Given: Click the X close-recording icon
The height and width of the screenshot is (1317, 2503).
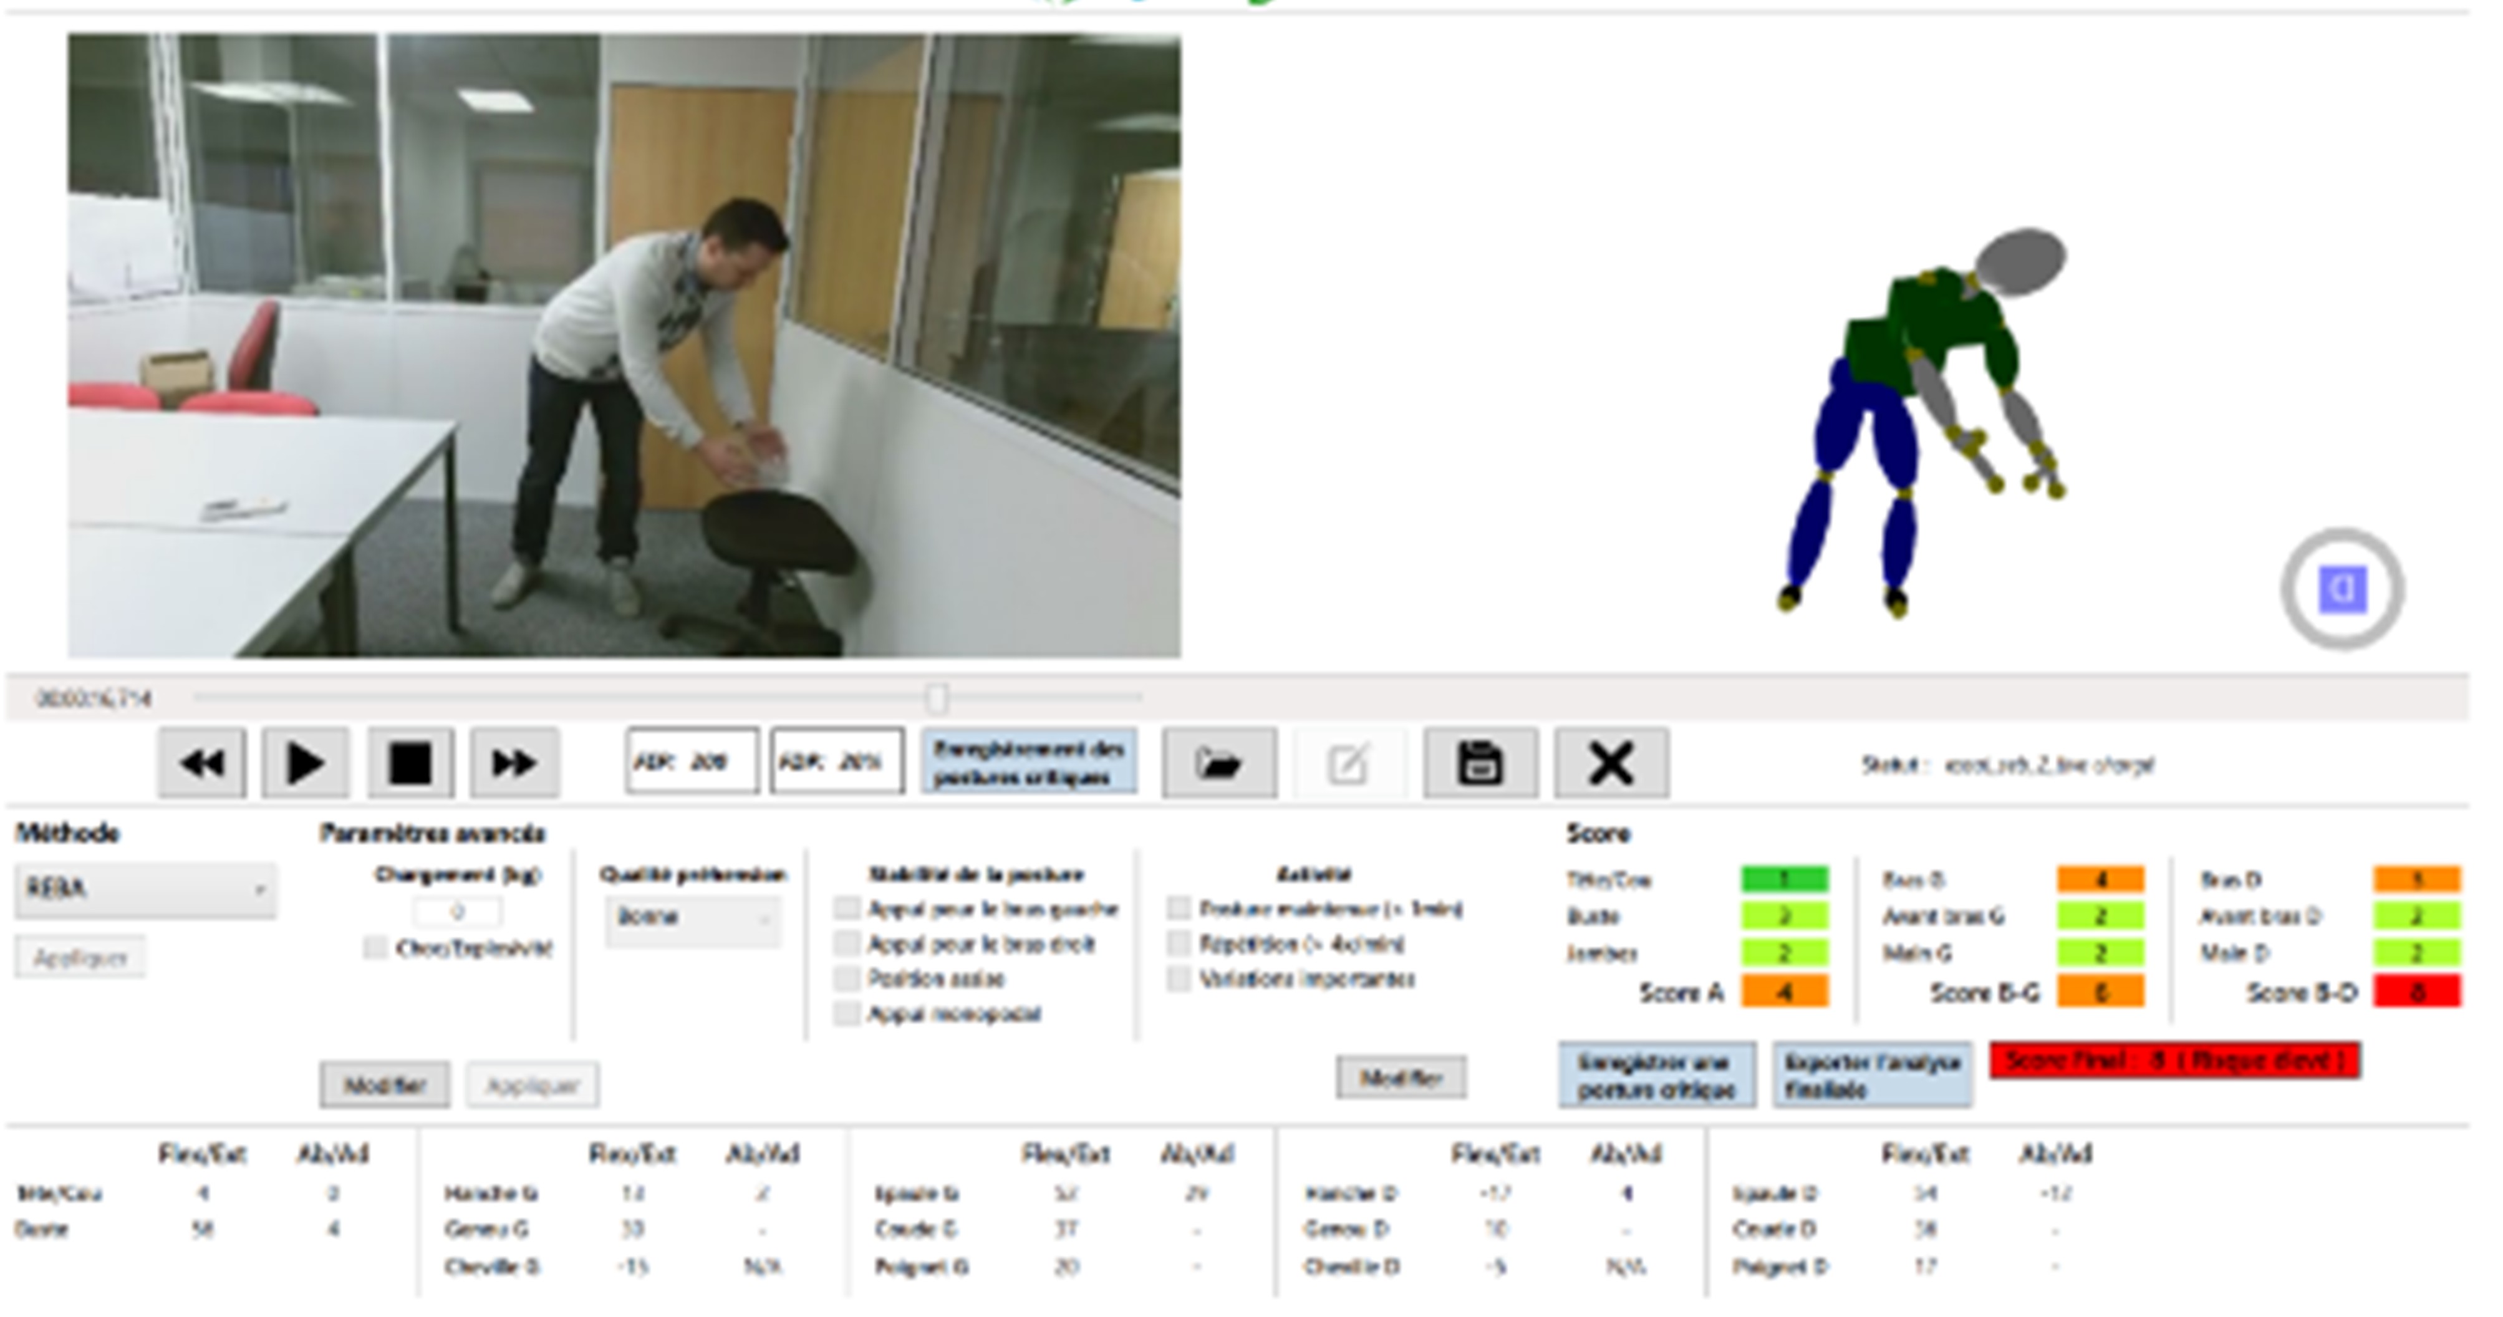Looking at the screenshot, I should tap(1611, 764).
